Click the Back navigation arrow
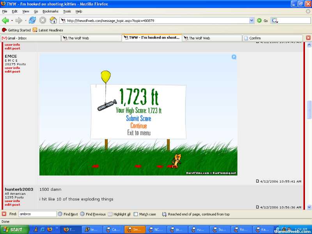The width and height of the screenshot is (312, 234). (x=5, y=20)
